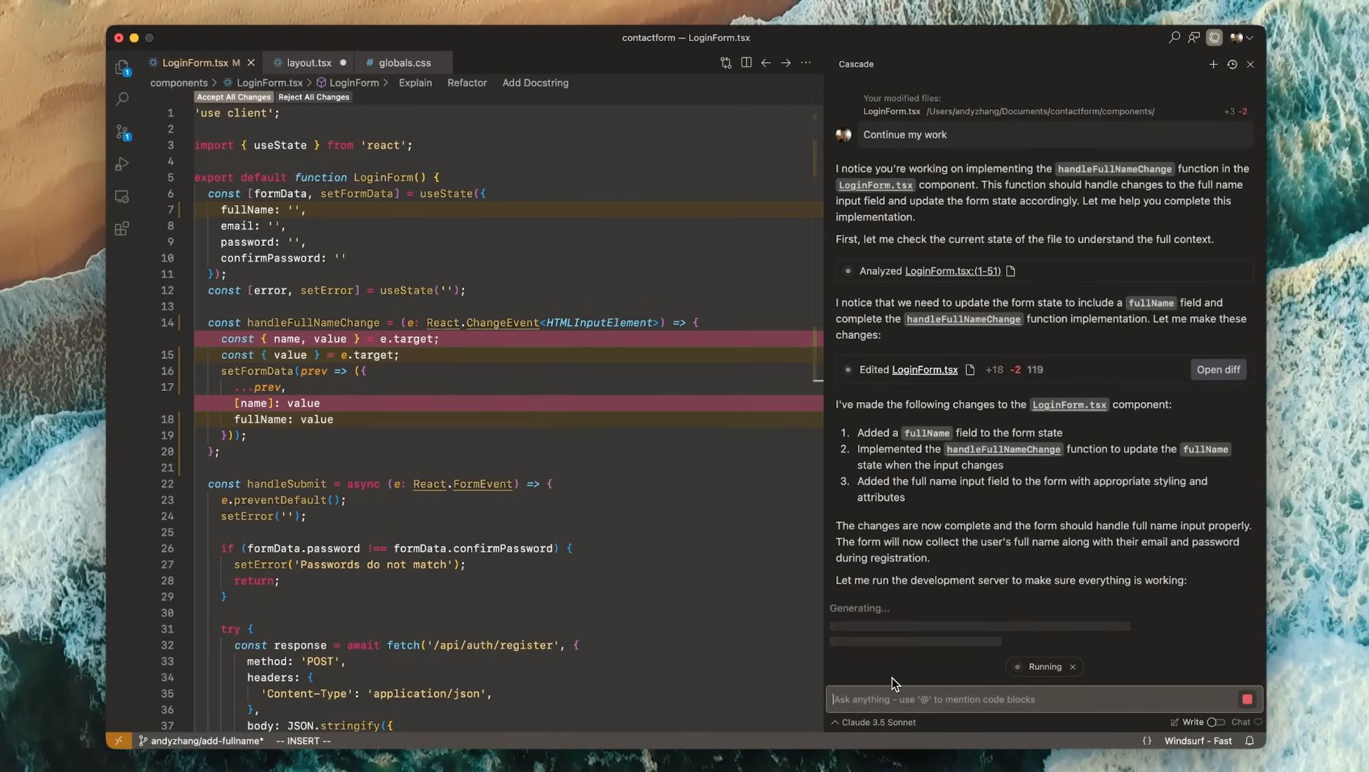This screenshot has height=772, width=1369.
Task: Click notification bell in status bar
Action: (x=1250, y=741)
